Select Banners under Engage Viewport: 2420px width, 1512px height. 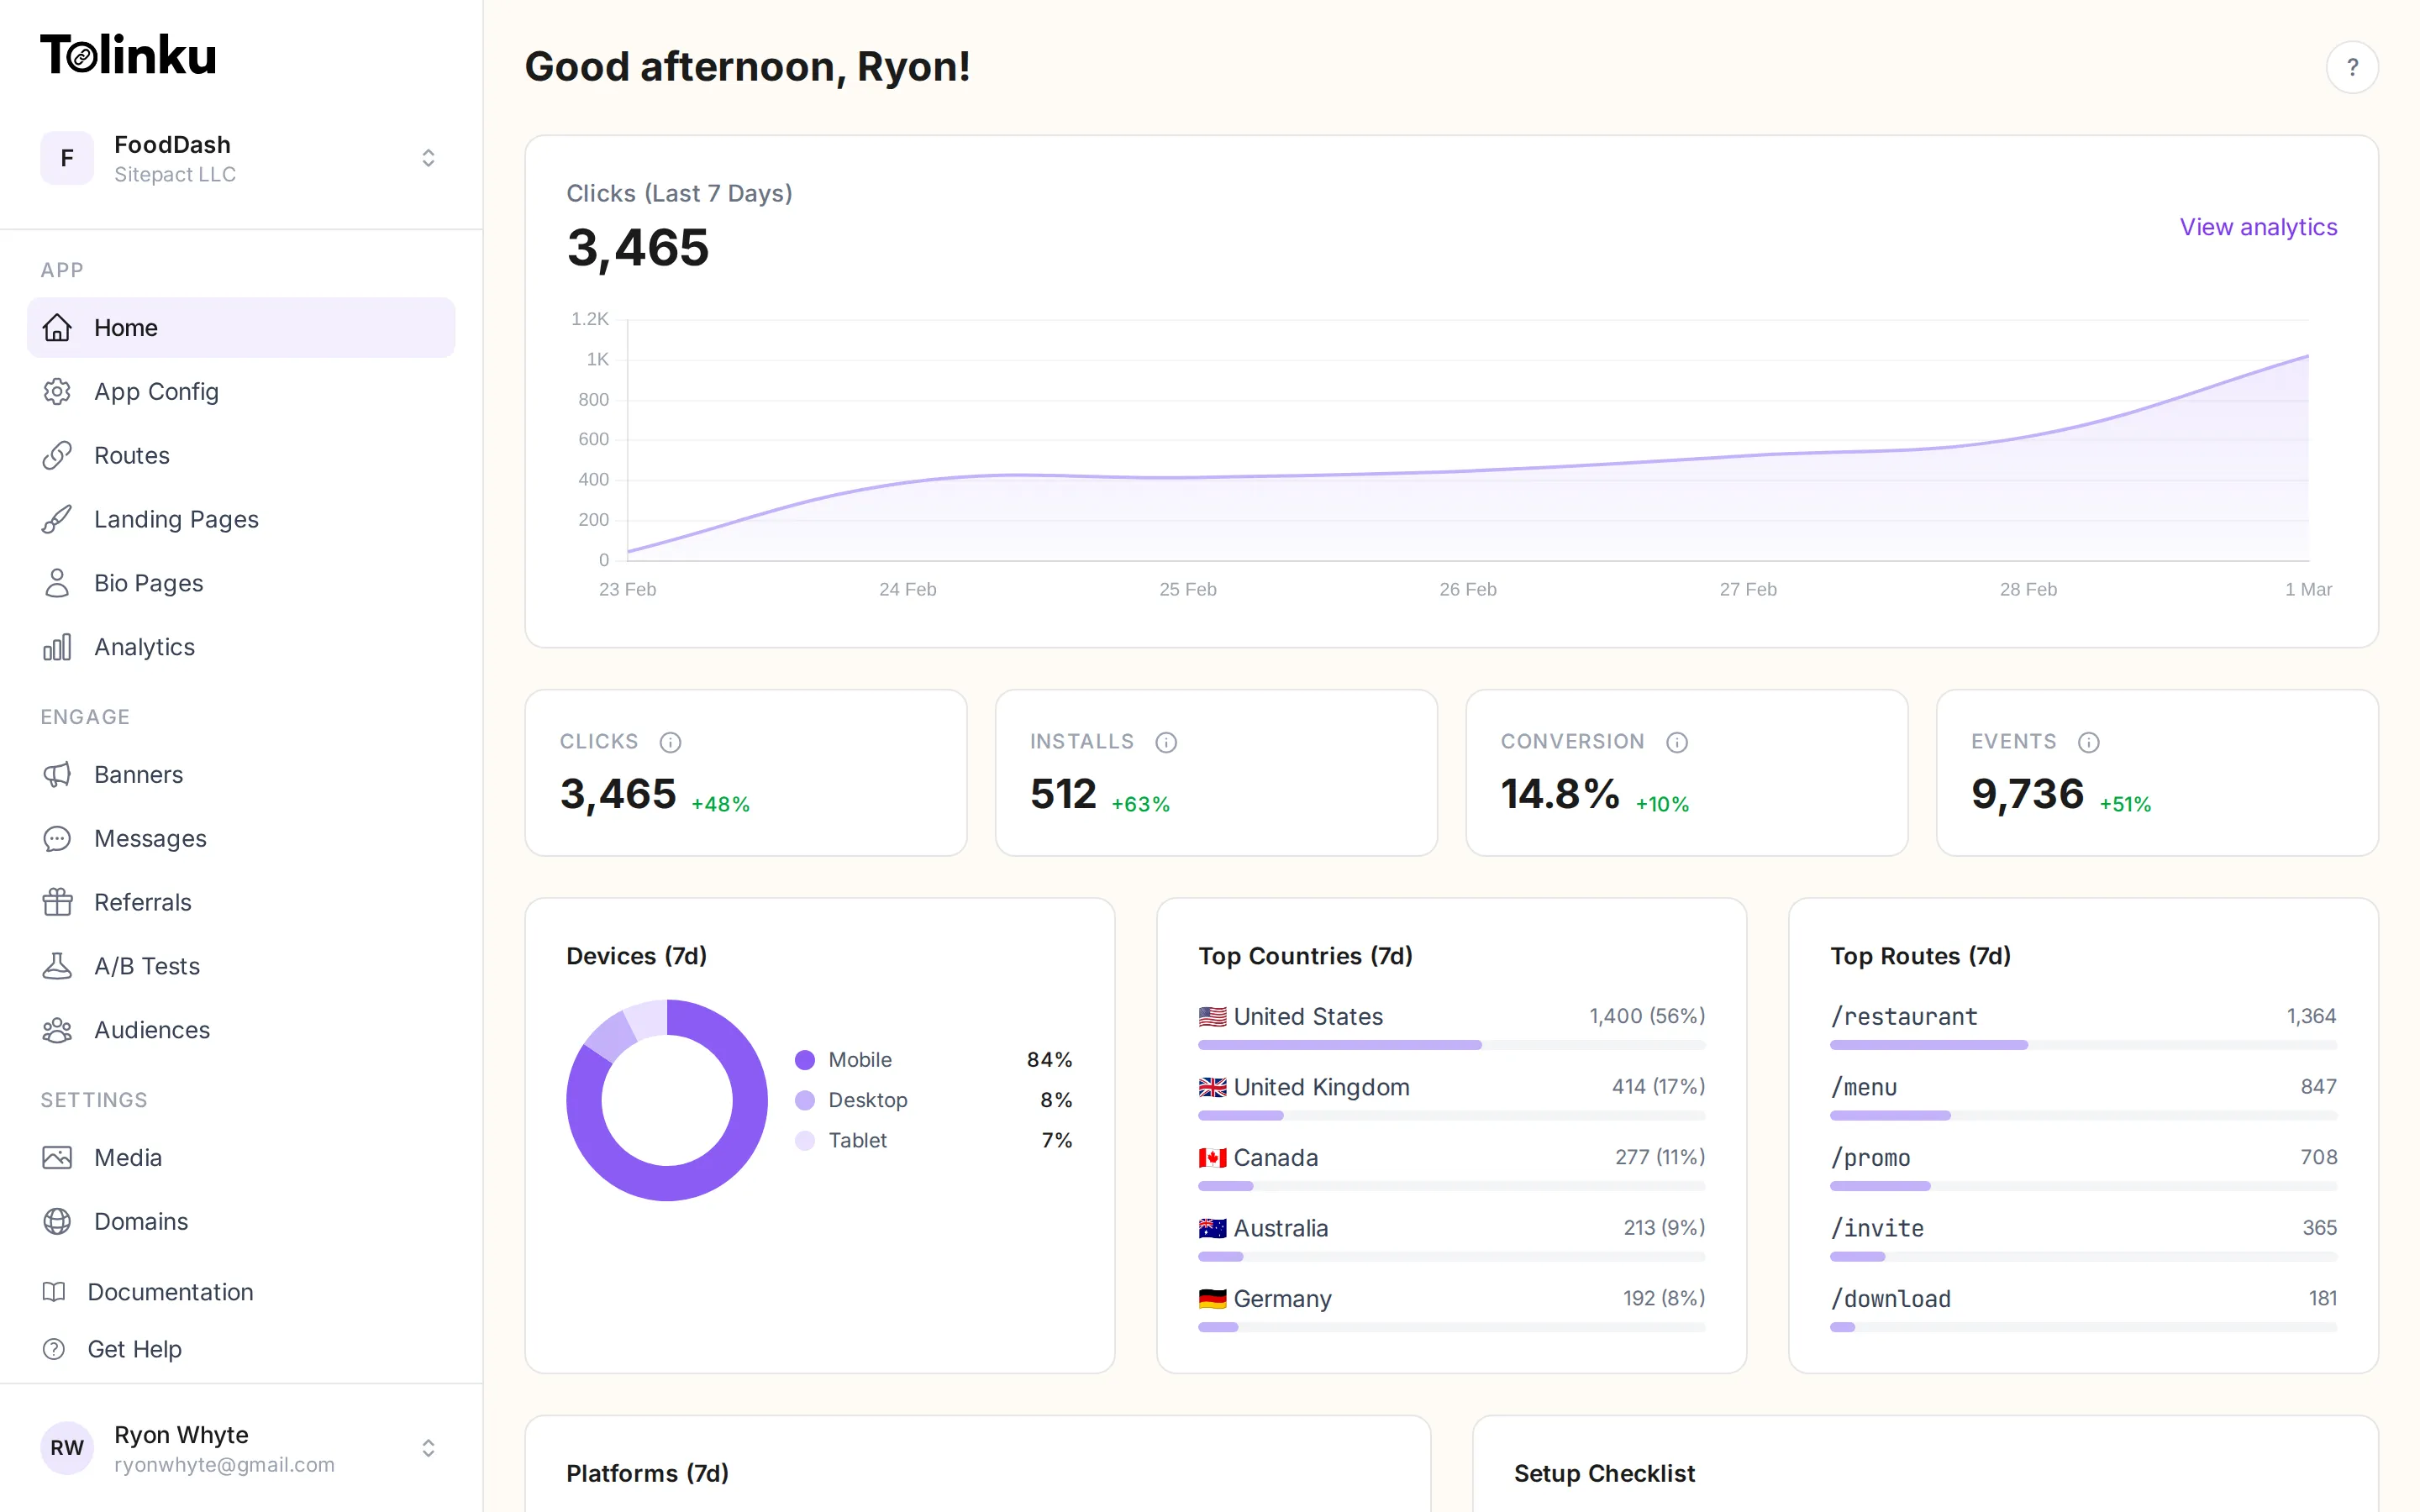138,774
